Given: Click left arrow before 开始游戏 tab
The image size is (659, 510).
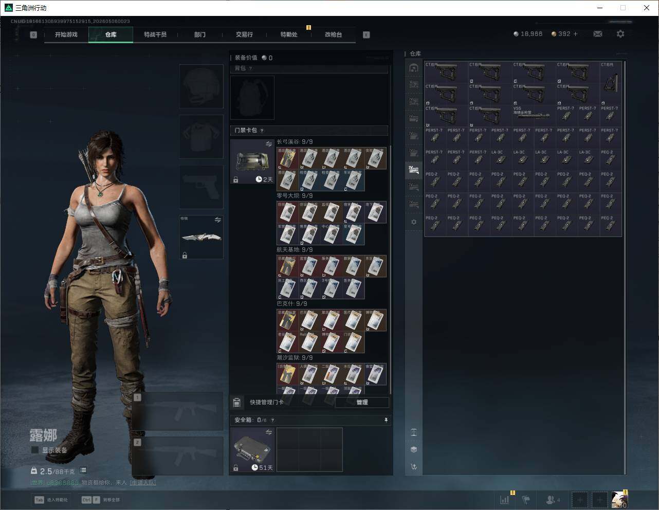Looking at the screenshot, I should [33, 34].
